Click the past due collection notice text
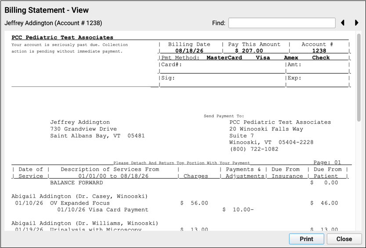366x248 pixels. (x=70, y=48)
